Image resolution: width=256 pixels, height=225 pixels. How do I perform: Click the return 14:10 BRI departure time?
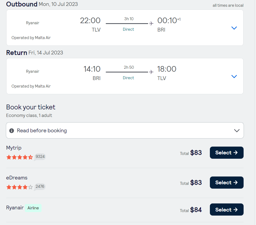92,69
